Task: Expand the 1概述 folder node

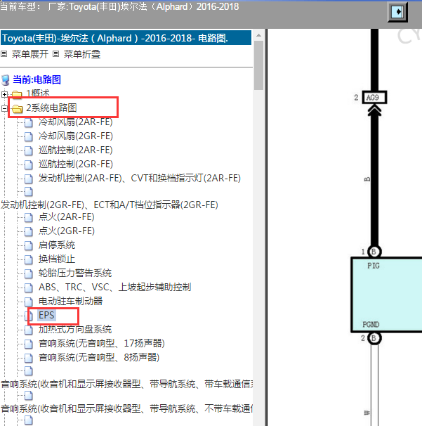Action: [4, 94]
